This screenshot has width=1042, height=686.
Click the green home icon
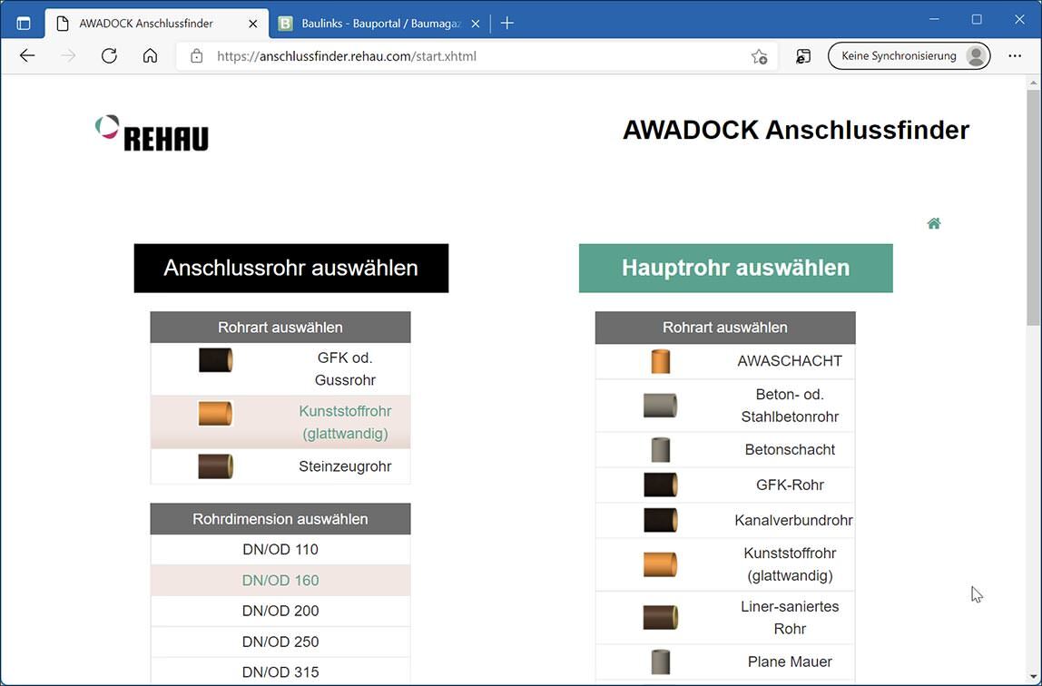(934, 223)
